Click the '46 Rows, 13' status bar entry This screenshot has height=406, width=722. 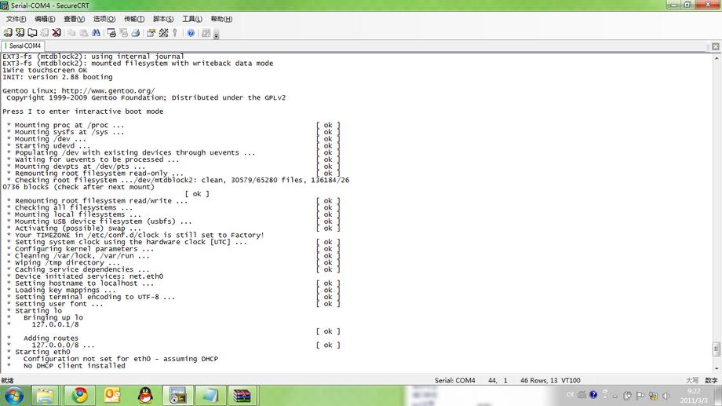point(538,380)
